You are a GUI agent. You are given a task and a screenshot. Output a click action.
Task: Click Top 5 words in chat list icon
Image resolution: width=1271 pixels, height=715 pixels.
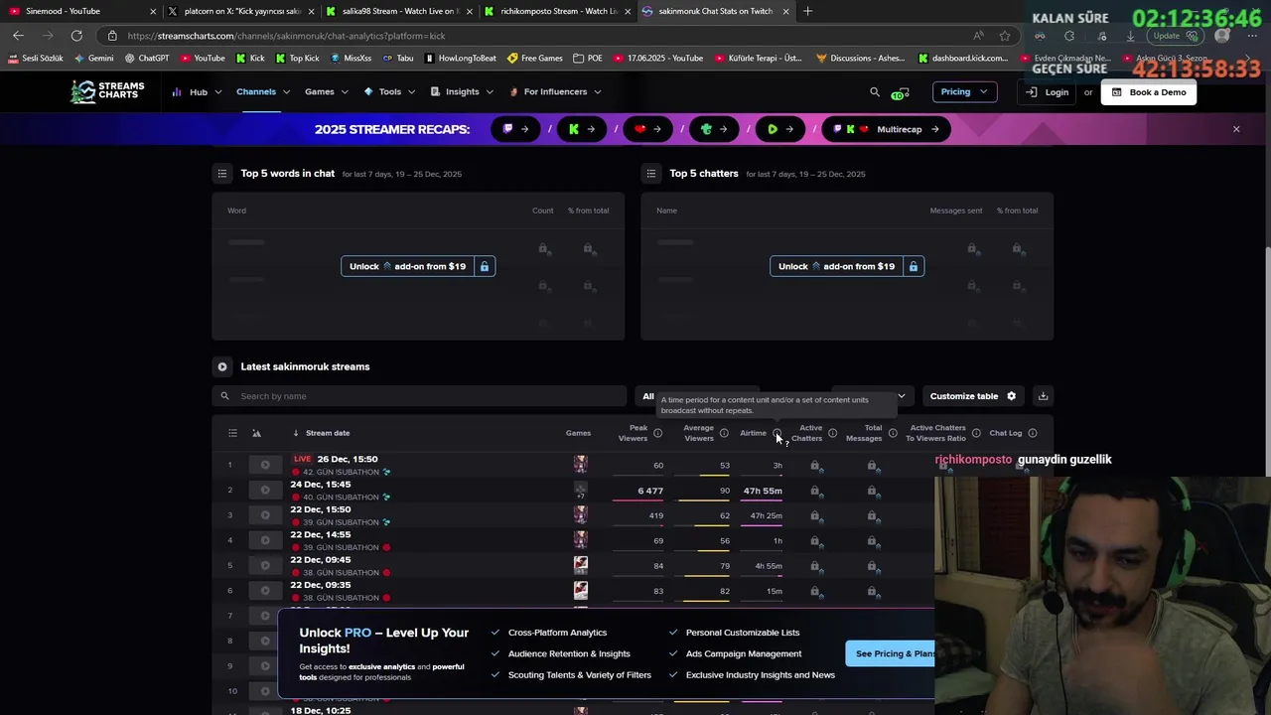(x=222, y=173)
